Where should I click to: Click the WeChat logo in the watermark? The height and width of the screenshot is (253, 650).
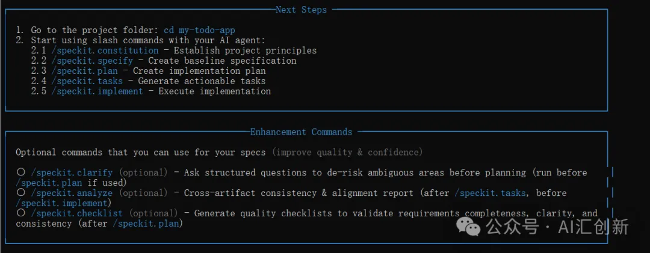coord(469,227)
